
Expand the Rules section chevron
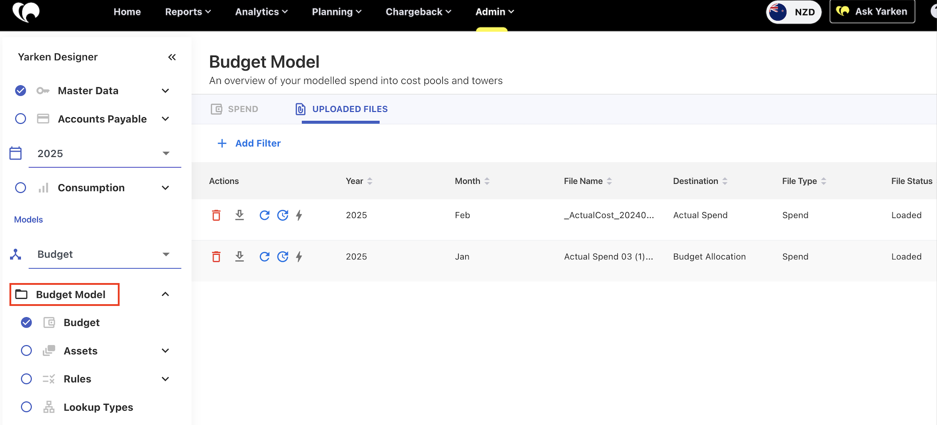click(x=165, y=379)
